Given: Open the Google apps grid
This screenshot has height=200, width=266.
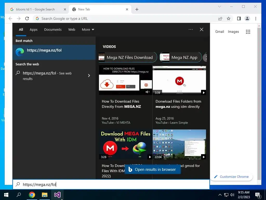Looking at the screenshot, I should coord(248,32).
